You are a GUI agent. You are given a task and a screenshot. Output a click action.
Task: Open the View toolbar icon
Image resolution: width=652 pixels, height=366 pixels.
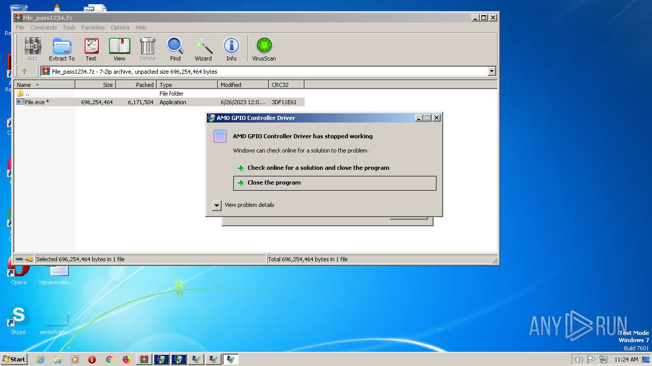point(119,49)
